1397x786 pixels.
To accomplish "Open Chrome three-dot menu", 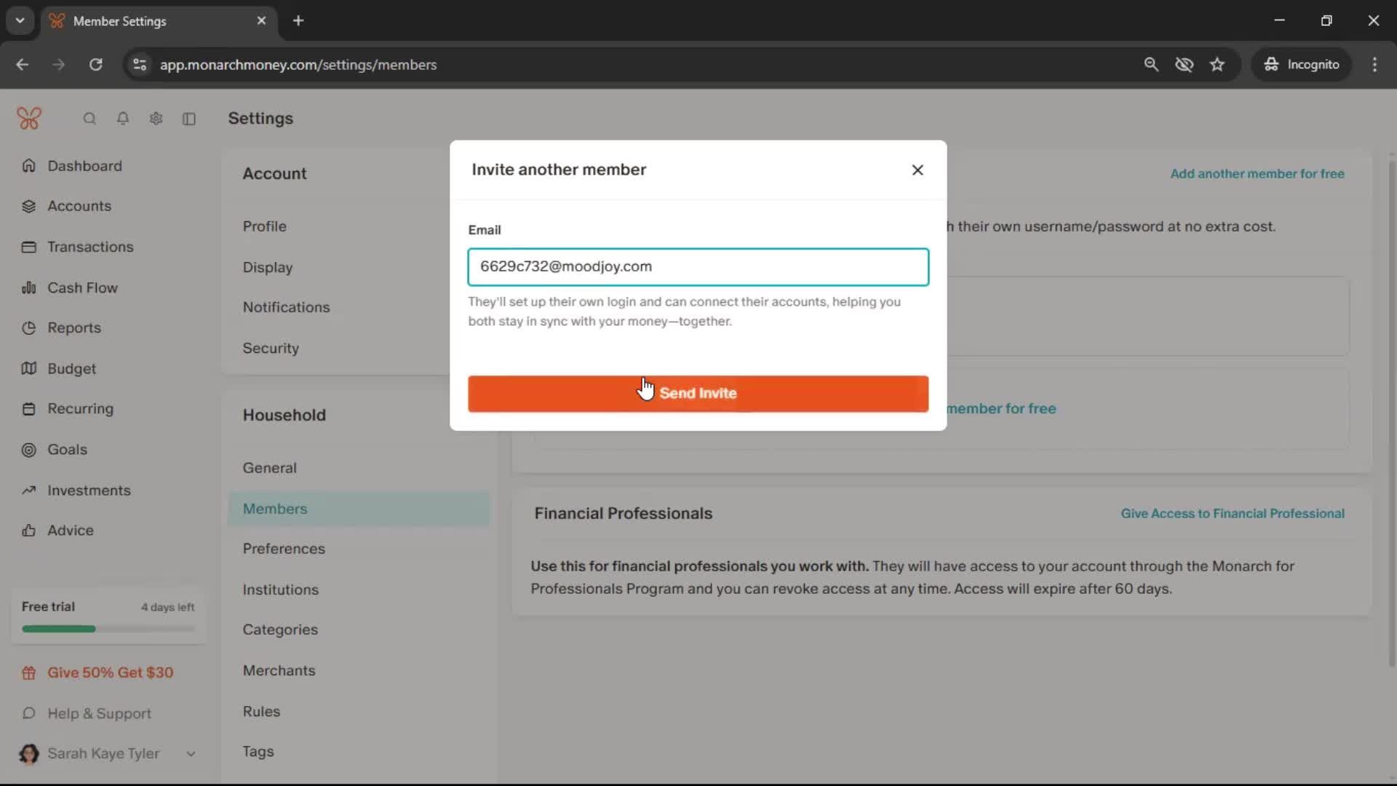I will point(1374,65).
